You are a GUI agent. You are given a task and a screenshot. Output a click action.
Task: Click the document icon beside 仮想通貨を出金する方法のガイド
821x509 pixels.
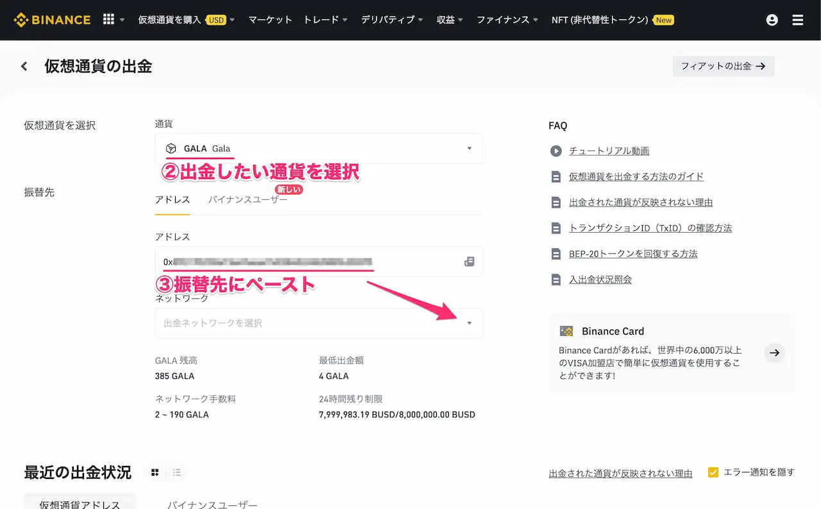point(555,177)
